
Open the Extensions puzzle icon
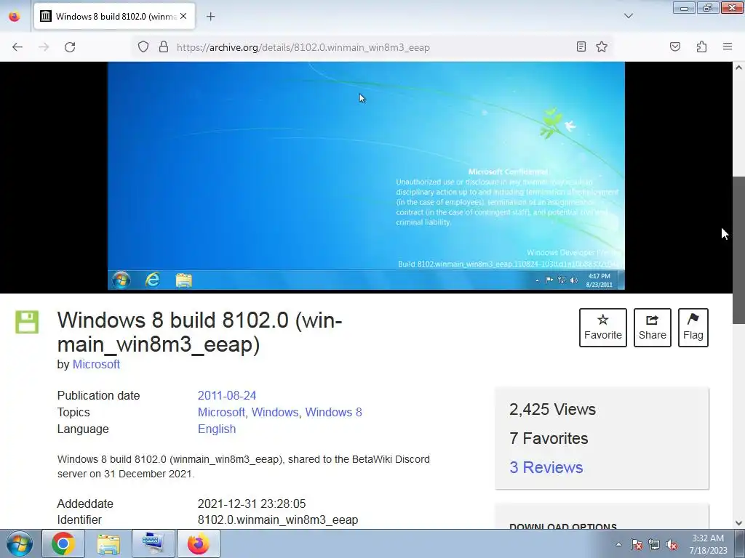point(701,46)
